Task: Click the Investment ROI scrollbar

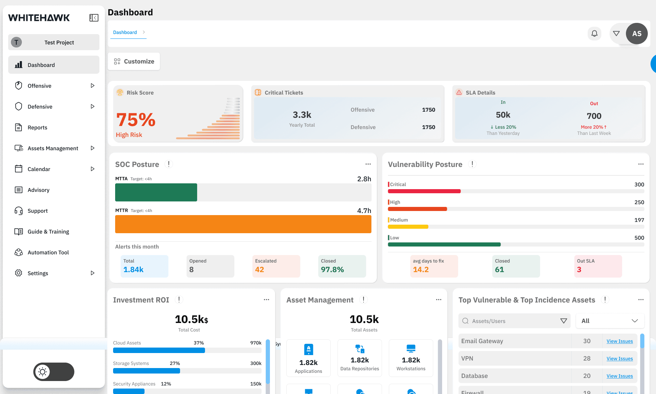Action: (x=268, y=362)
